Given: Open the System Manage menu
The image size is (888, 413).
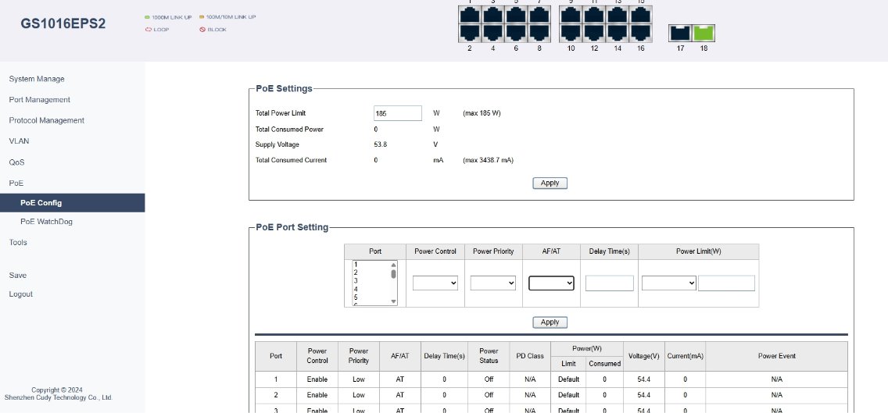Looking at the screenshot, I should [37, 79].
